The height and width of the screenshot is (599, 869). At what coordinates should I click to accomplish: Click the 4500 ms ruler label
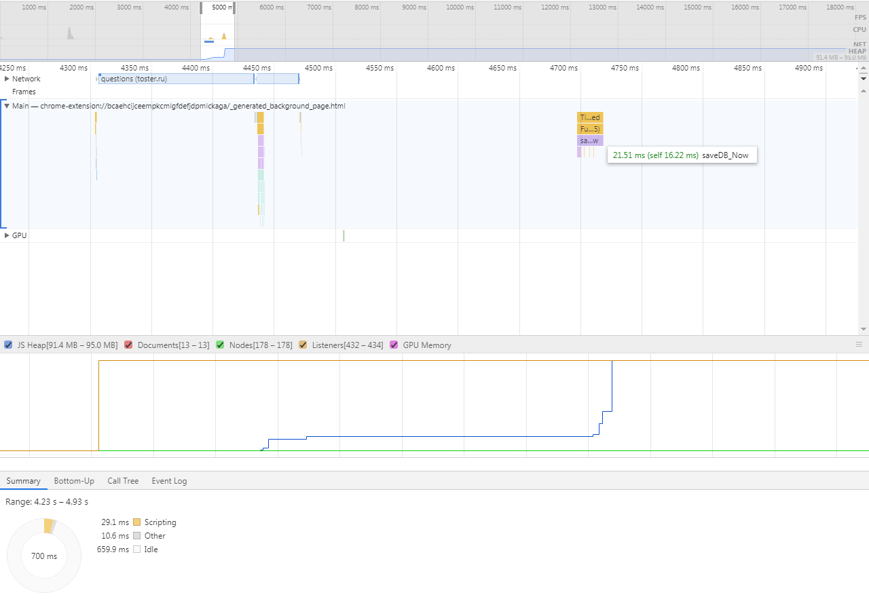click(x=318, y=68)
